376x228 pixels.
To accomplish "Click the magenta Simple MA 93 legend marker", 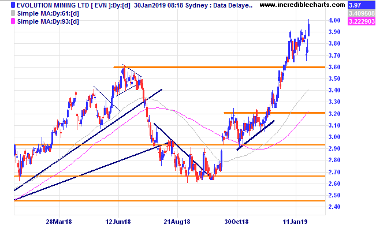I will click(13, 21).
